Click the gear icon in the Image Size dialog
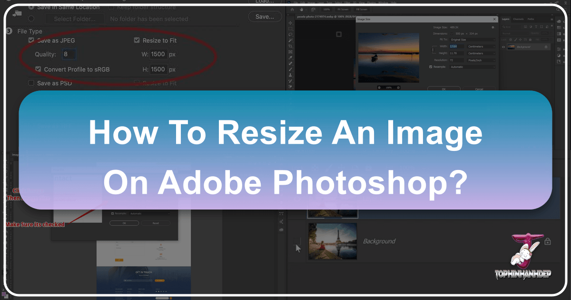The width and height of the screenshot is (571, 300). (493, 27)
